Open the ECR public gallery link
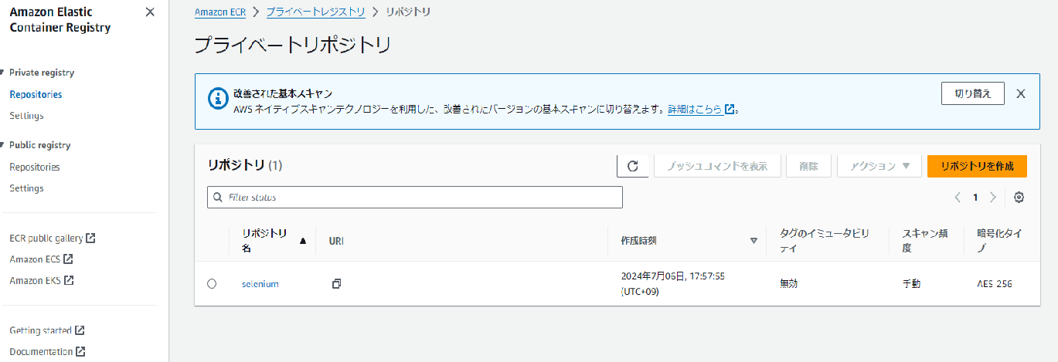Viewport: 1058px width, 362px height. pos(53,238)
